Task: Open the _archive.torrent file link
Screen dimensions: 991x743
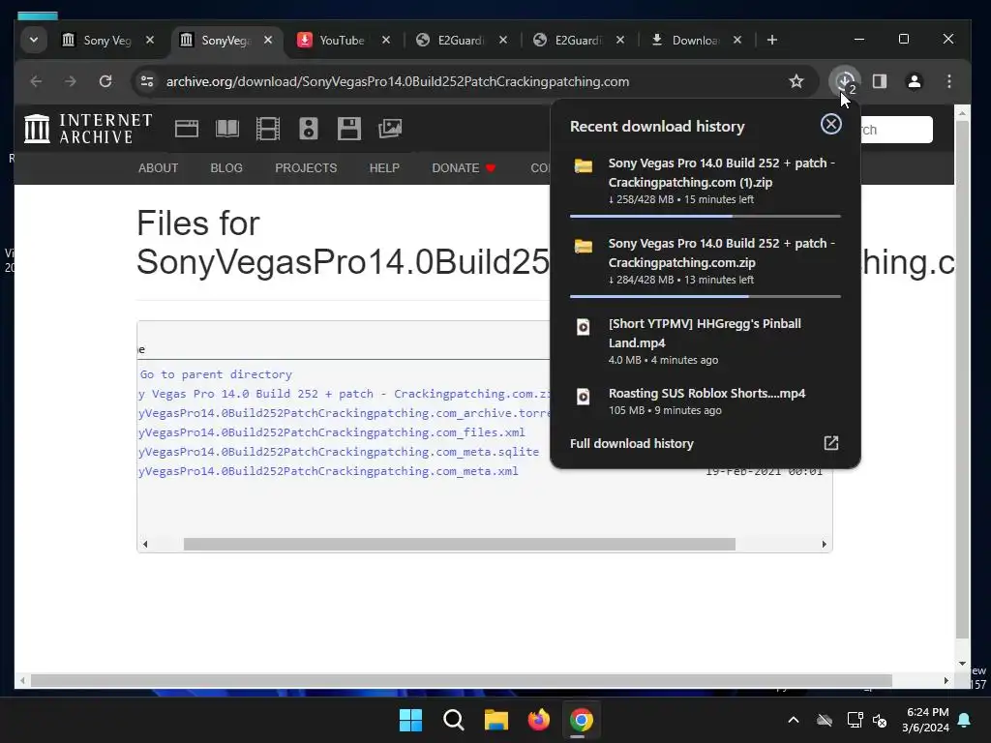Action: [345, 413]
